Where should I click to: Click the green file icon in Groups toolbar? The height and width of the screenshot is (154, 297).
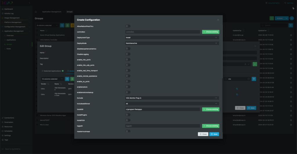(x=67, y=26)
